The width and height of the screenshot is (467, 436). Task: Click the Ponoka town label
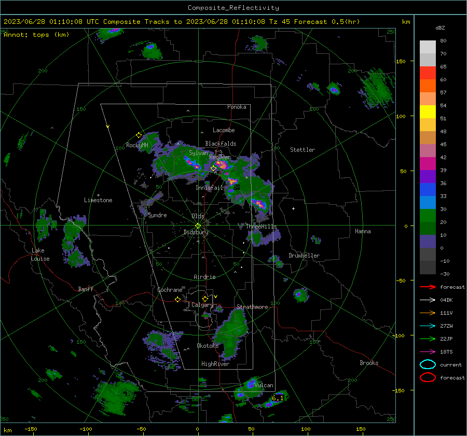[x=237, y=107]
